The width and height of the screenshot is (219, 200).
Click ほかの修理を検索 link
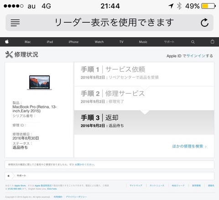189,146
